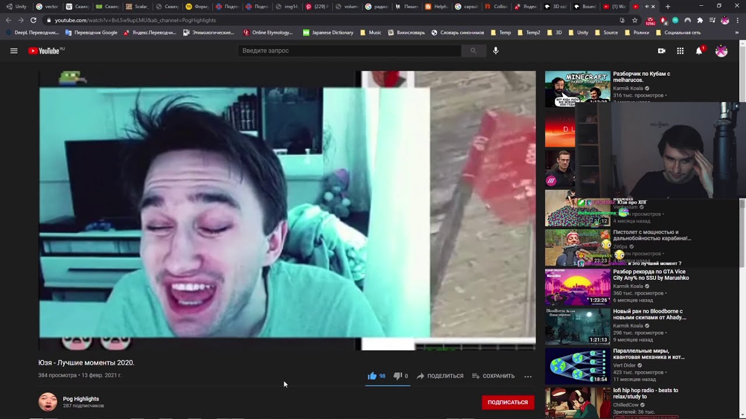The width and height of the screenshot is (746, 419).
Task: Switch to the Helpful blogger tab
Action: (x=437, y=6)
